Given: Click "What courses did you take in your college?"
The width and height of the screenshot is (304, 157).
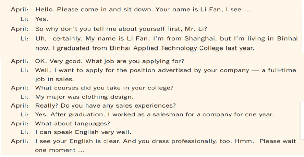Looking at the screenshot, I should (104, 88).
